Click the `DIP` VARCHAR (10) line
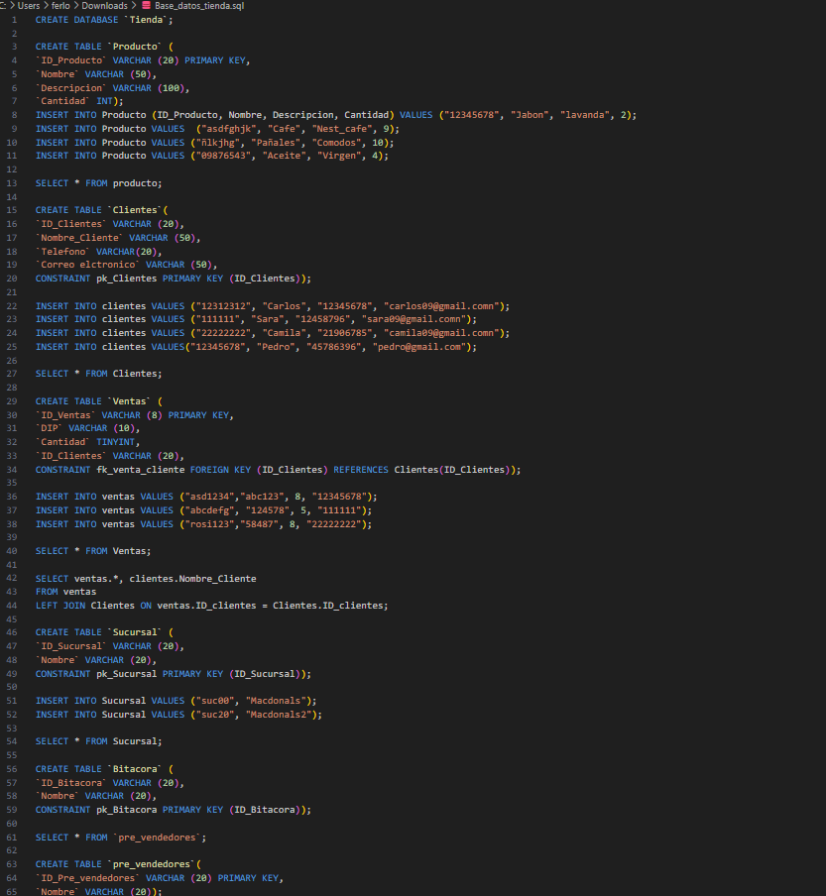 87,428
